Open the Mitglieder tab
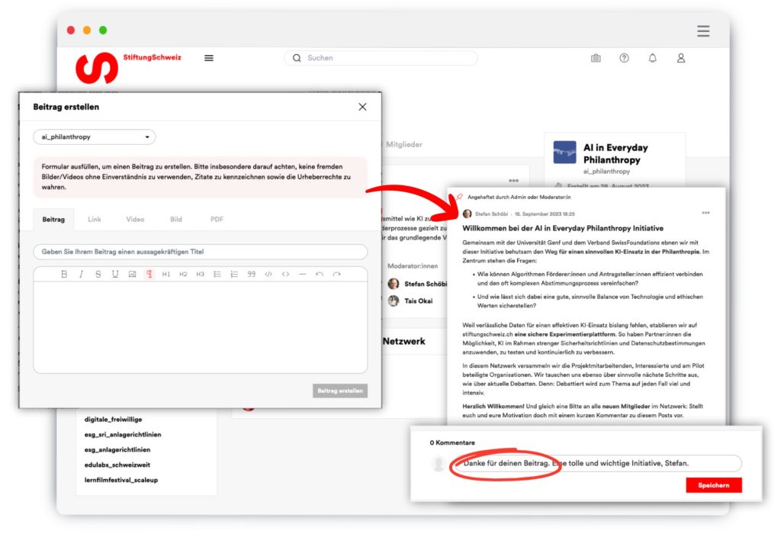Viewport: 781px width, 534px height. pos(404,144)
